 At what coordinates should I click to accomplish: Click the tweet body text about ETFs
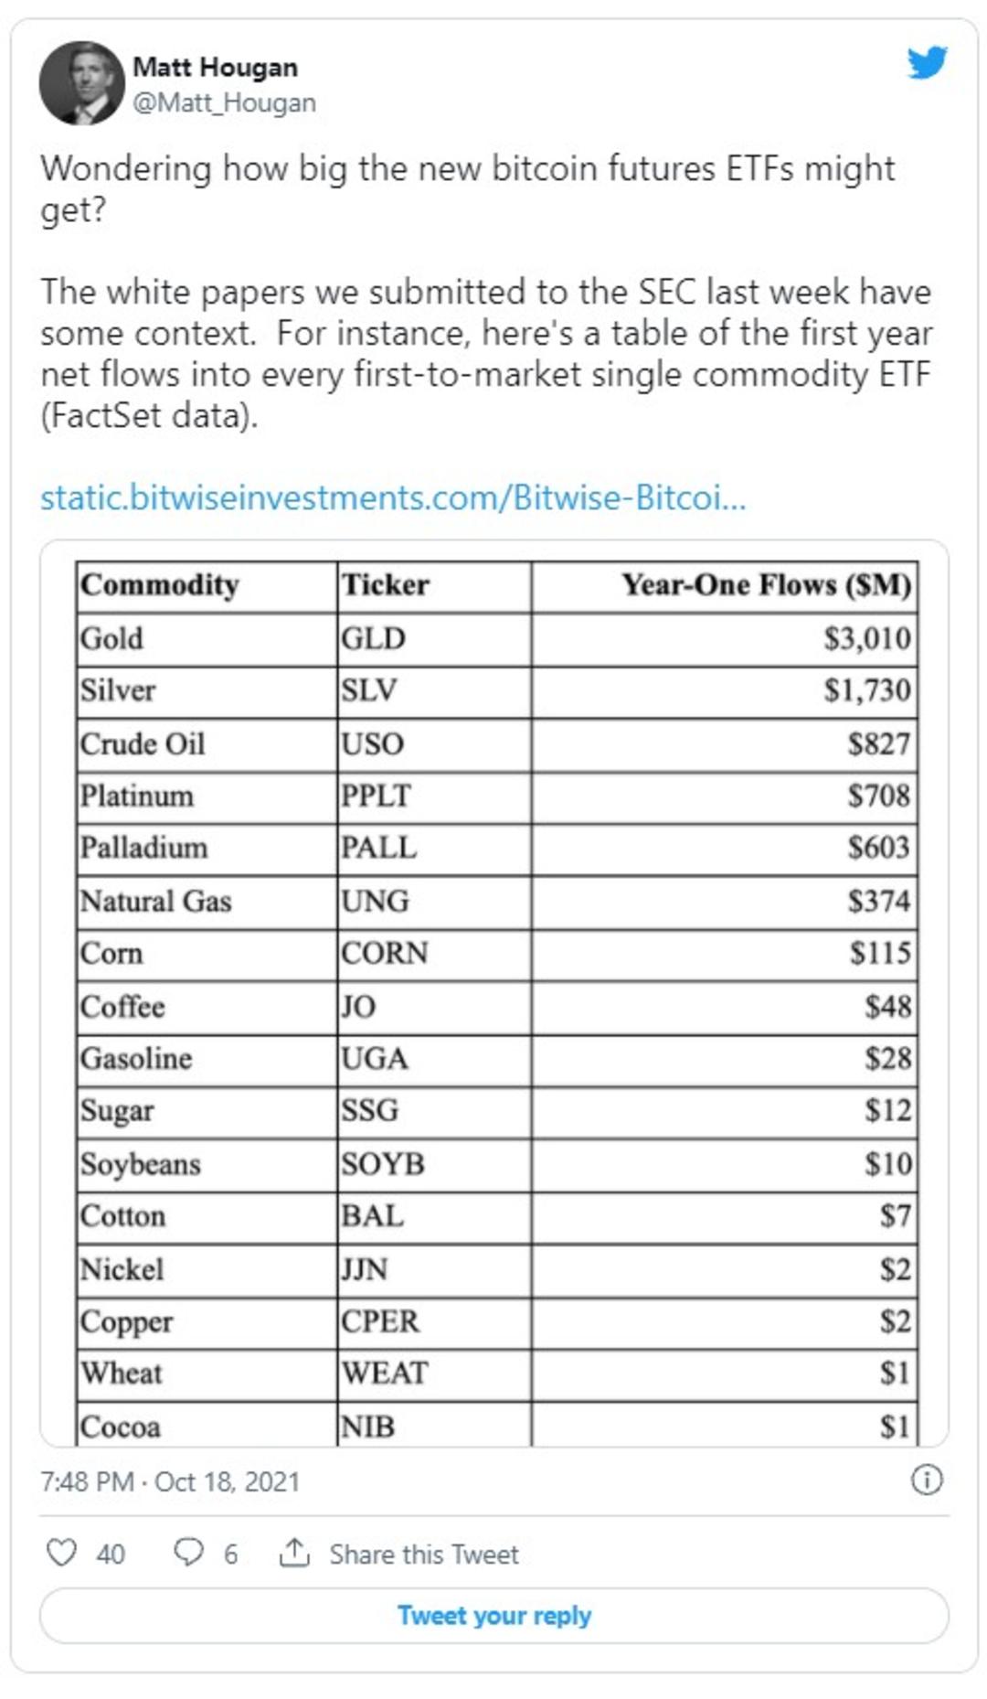coord(485,292)
